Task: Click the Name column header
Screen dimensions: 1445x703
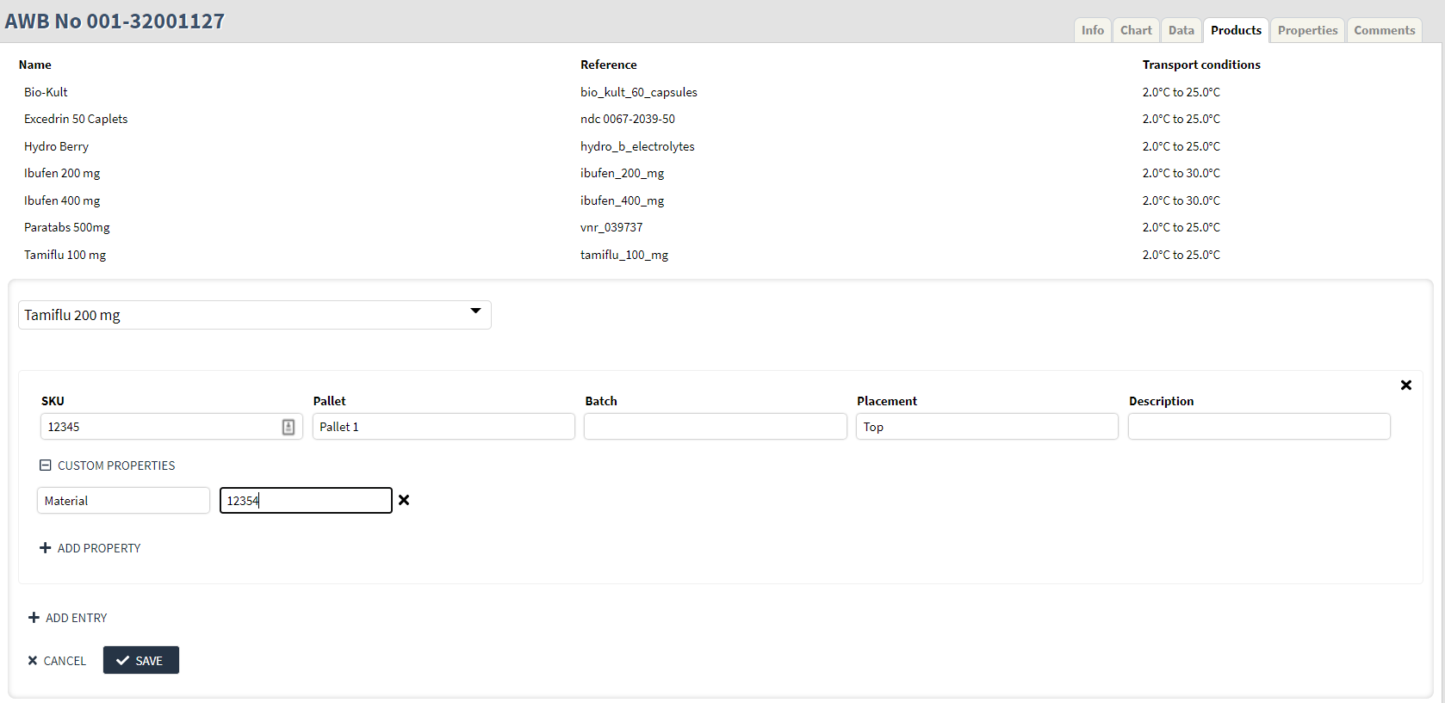Action: [35, 65]
